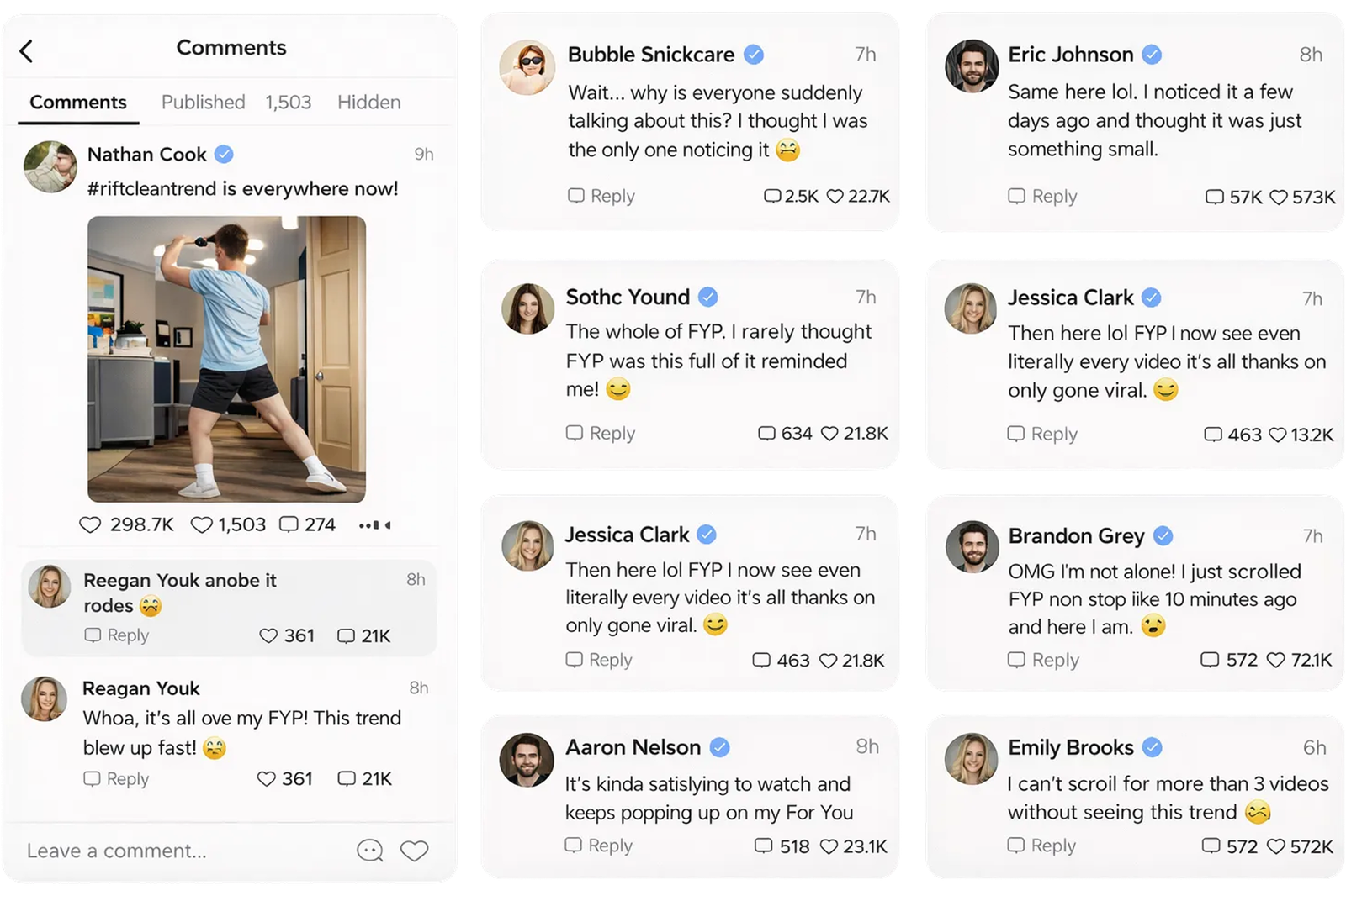Select the Comments tab
The image size is (1346, 901).
pos(78,103)
